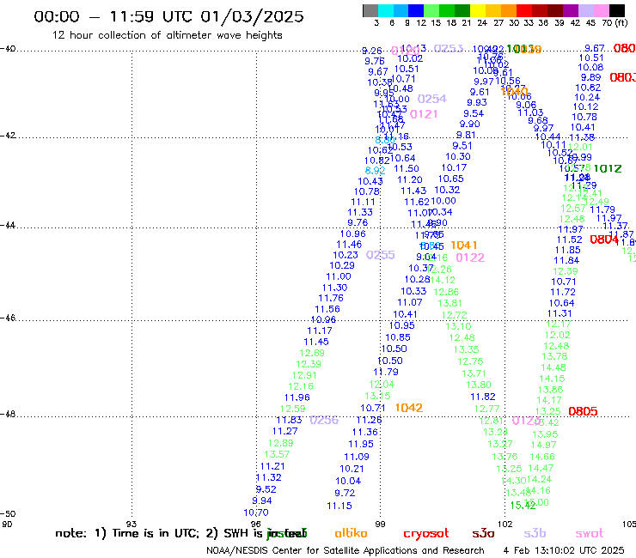Click the longitude axis label 102
636x558 pixels.
[x=505, y=524]
